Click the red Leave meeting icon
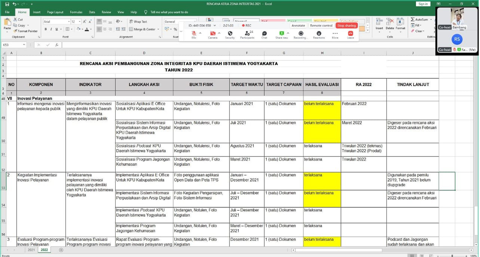The height and width of the screenshot is (257, 480). (x=350, y=34)
